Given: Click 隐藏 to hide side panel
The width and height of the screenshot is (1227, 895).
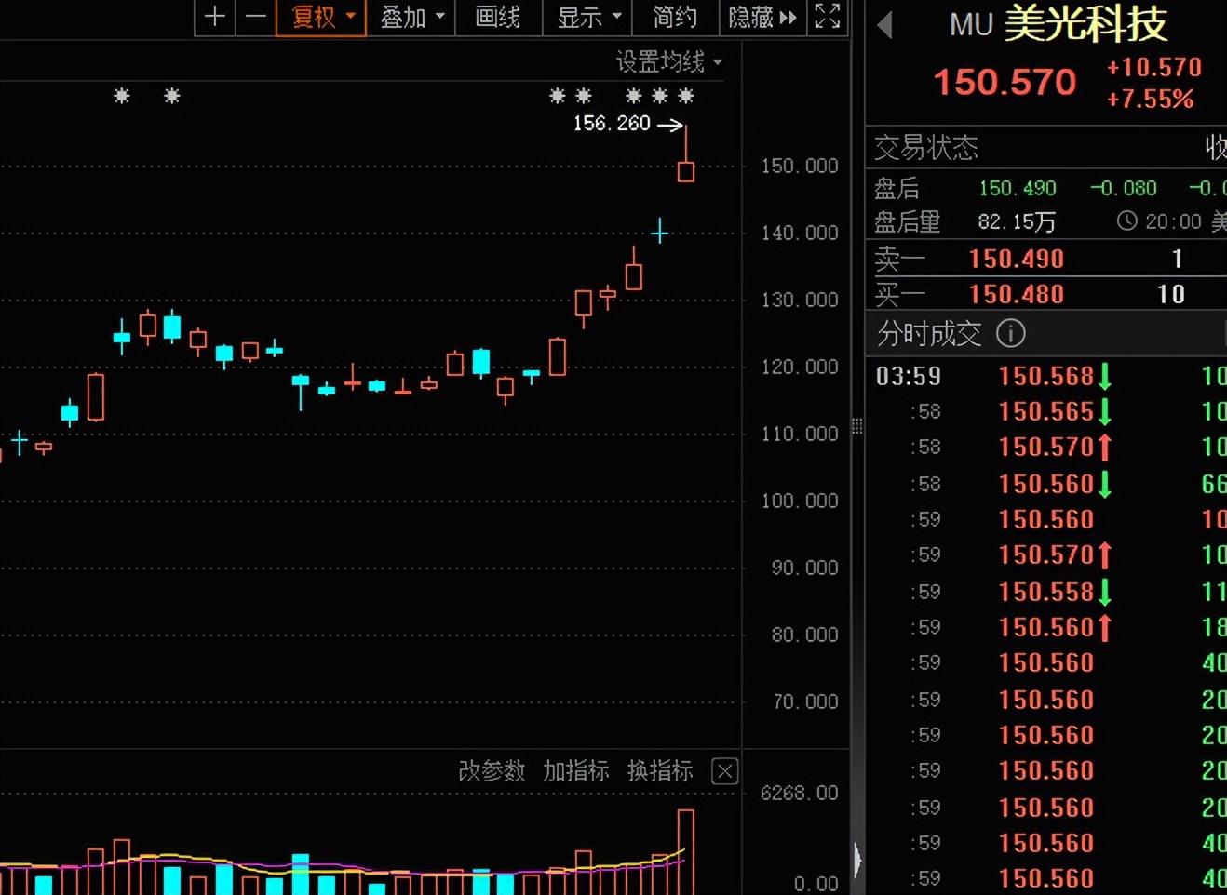Looking at the screenshot, I should coord(762,17).
